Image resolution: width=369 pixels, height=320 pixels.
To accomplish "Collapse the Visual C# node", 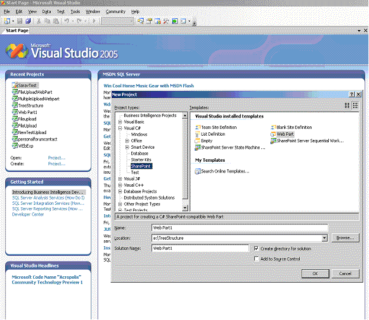I will point(120,128).
